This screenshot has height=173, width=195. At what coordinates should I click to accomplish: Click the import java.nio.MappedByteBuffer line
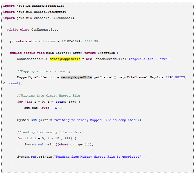tap(35, 12)
